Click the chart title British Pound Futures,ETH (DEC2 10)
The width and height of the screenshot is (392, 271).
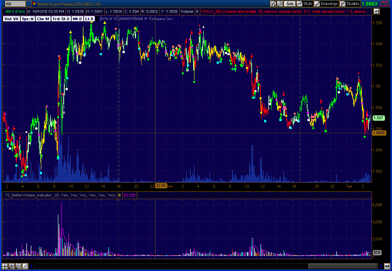click(69, 4)
